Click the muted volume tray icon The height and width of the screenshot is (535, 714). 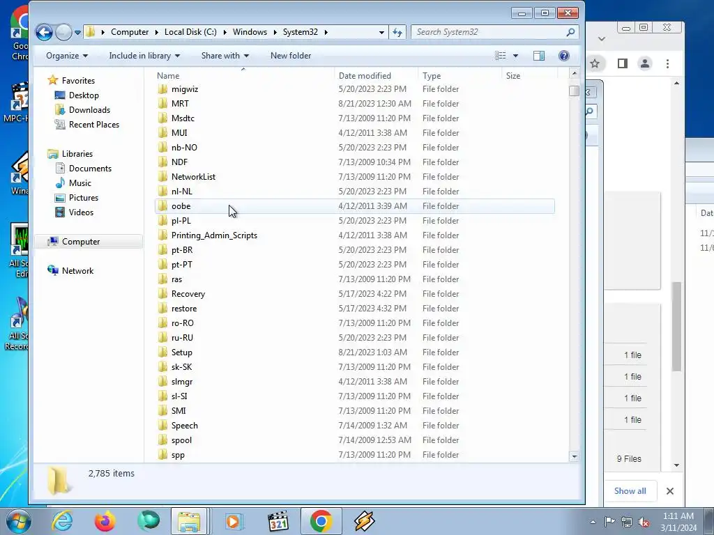(644, 522)
